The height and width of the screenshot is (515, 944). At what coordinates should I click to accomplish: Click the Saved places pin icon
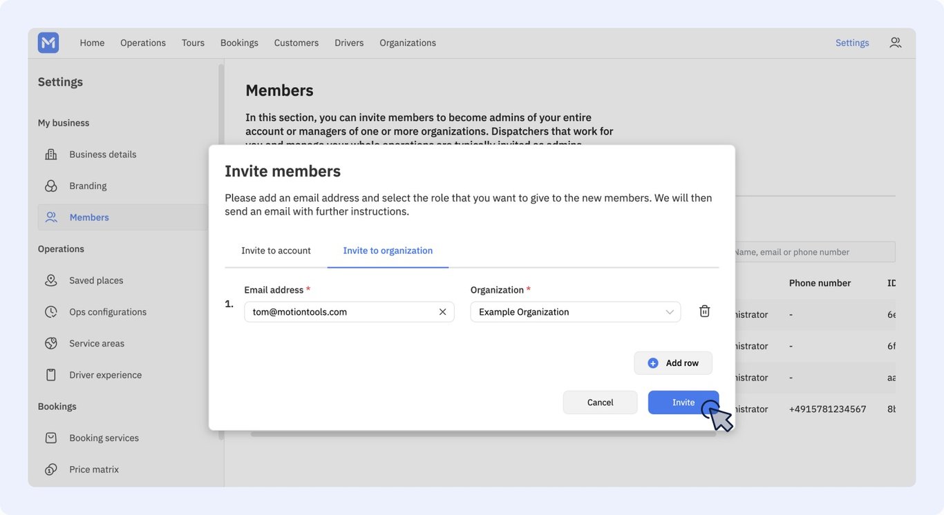click(51, 280)
